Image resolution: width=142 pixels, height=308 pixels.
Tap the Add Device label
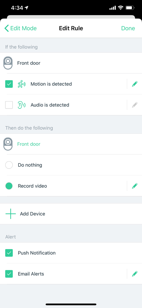(x=33, y=214)
